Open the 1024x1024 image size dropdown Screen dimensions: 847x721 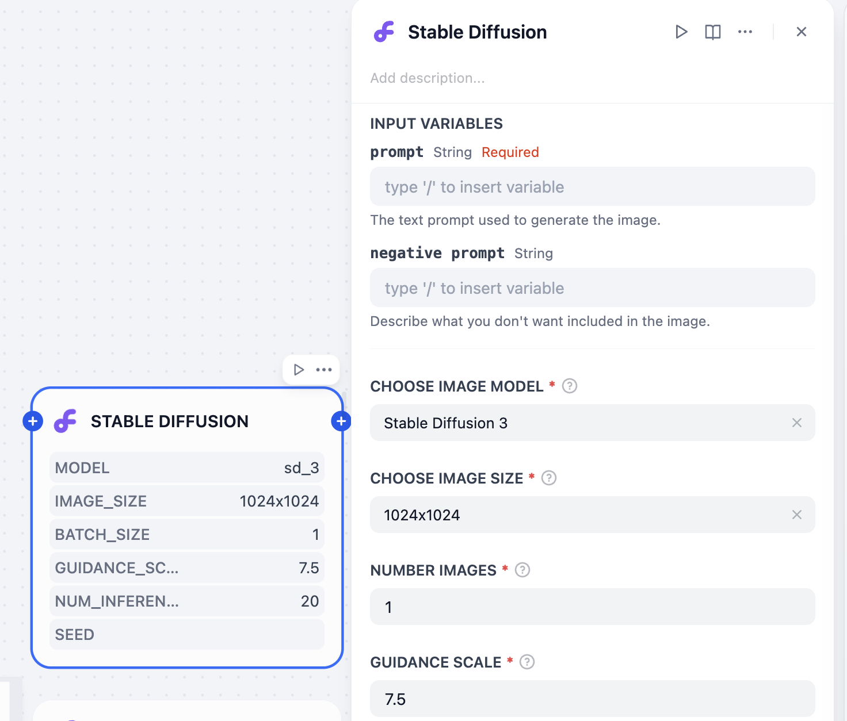[575, 515]
